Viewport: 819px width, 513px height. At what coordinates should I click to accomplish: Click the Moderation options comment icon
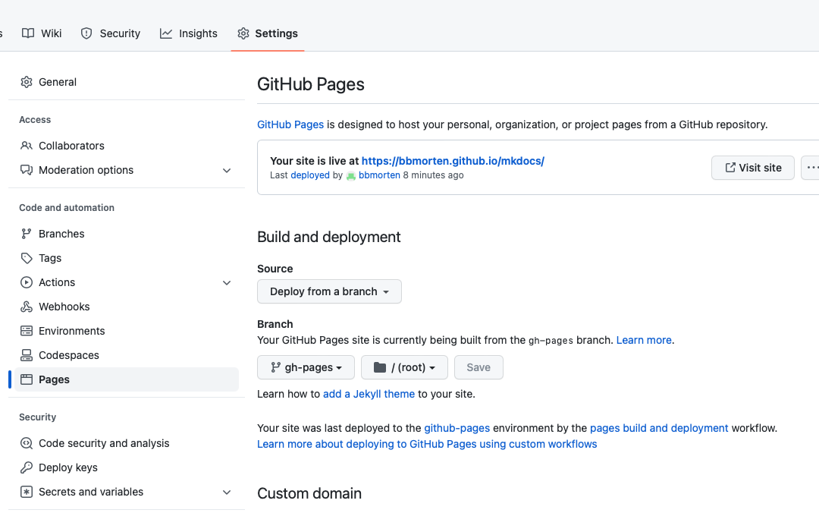click(27, 170)
